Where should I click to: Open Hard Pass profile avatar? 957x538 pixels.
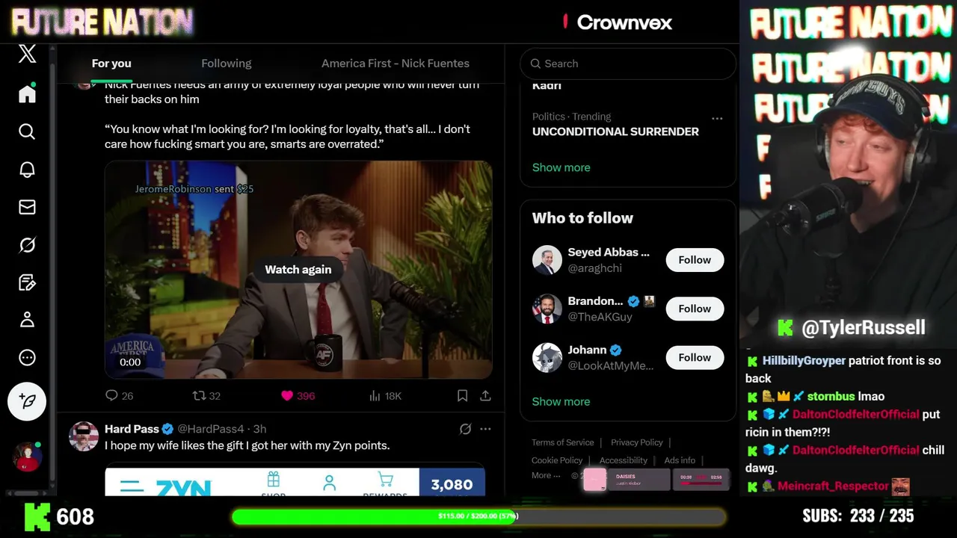coord(84,436)
